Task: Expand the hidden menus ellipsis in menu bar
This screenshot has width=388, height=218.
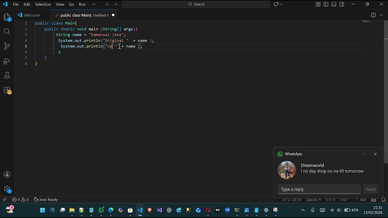Action: click(94, 4)
